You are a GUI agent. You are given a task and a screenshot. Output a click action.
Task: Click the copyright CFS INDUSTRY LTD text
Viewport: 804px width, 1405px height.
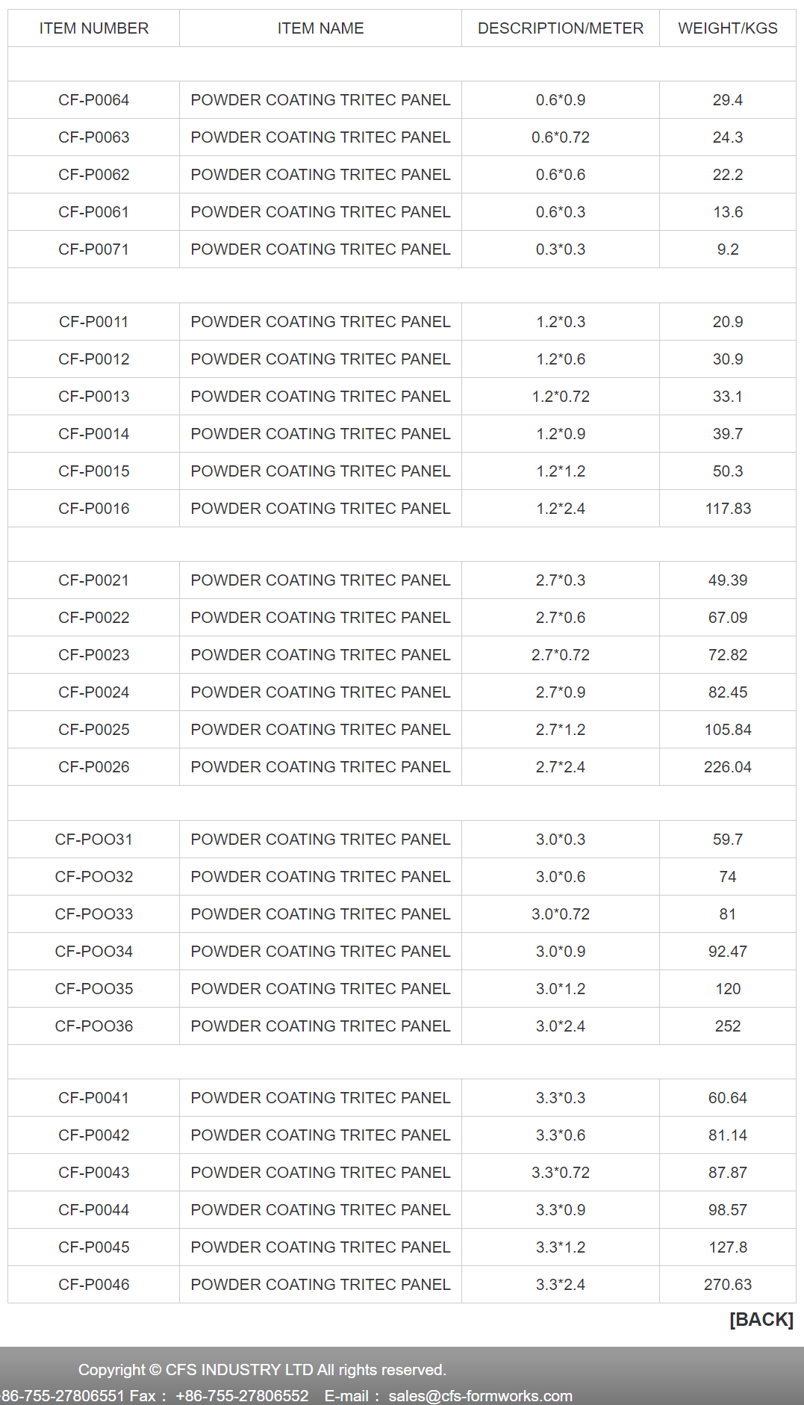click(262, 1369)
